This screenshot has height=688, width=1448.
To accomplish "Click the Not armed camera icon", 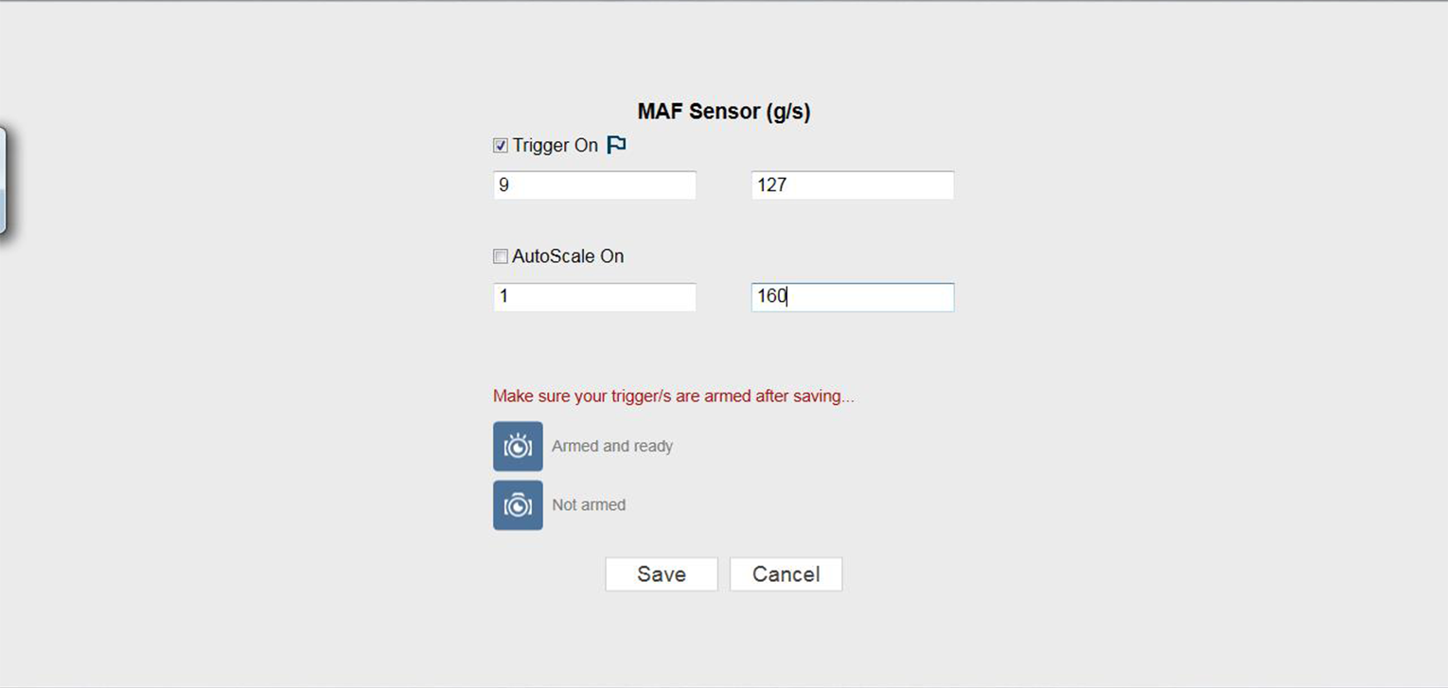I will (x=518, y=504).
